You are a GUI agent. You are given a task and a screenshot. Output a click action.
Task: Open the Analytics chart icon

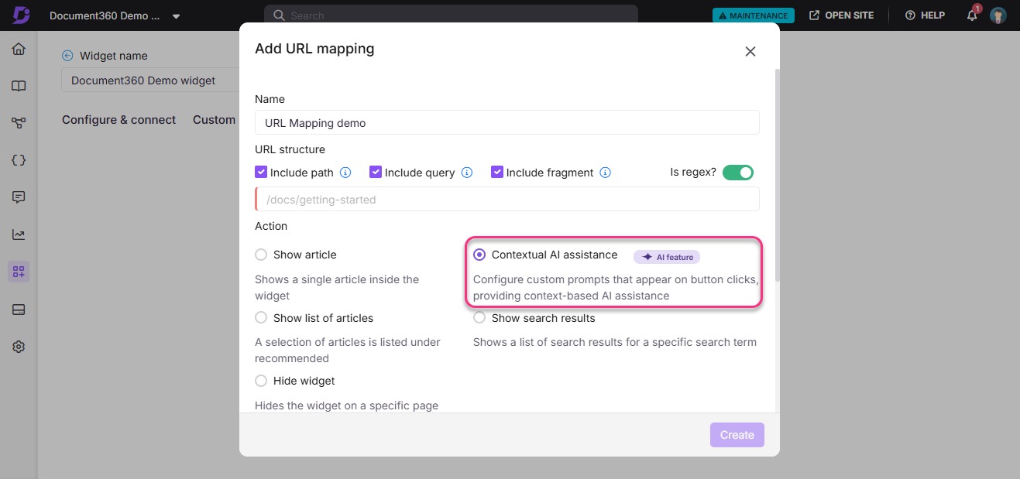click(x=19, y=234)
